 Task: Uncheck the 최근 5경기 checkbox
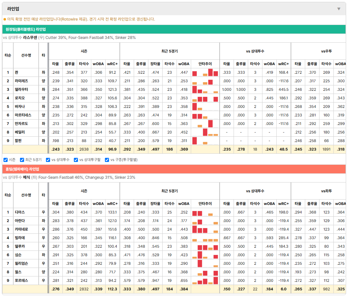click(x=22, y=160)
